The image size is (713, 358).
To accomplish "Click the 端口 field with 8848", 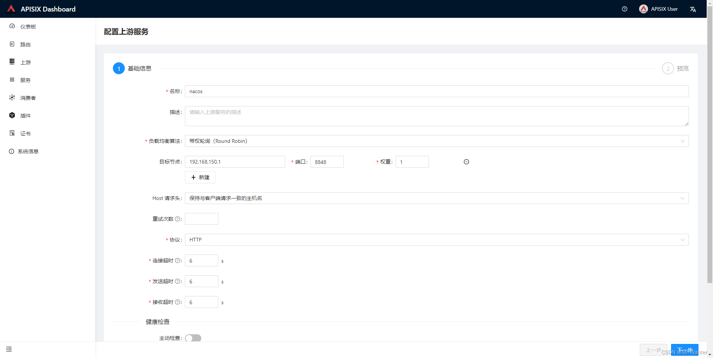I will pyautogui.click(x=327, y=162).
